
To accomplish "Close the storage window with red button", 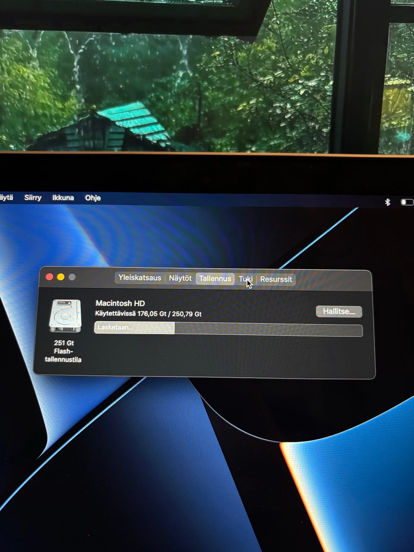I will (50, 277).
